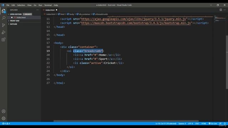Click the opening body tag on line 17
The height and width of the screenshot is (128, 228).
pyautogui.click(x=58, y=43)
